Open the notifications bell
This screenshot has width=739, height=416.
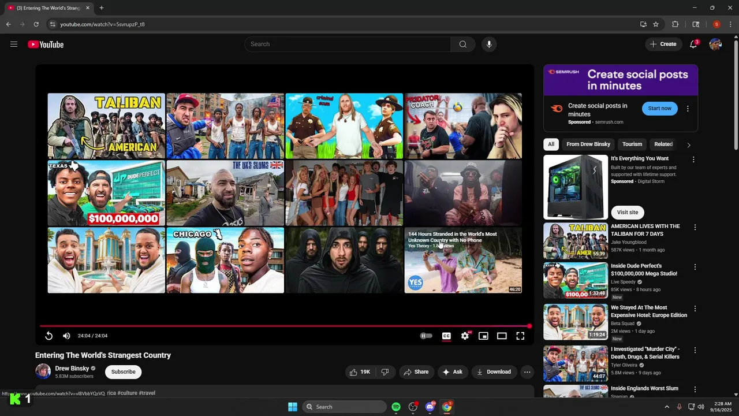pos(693,44)
